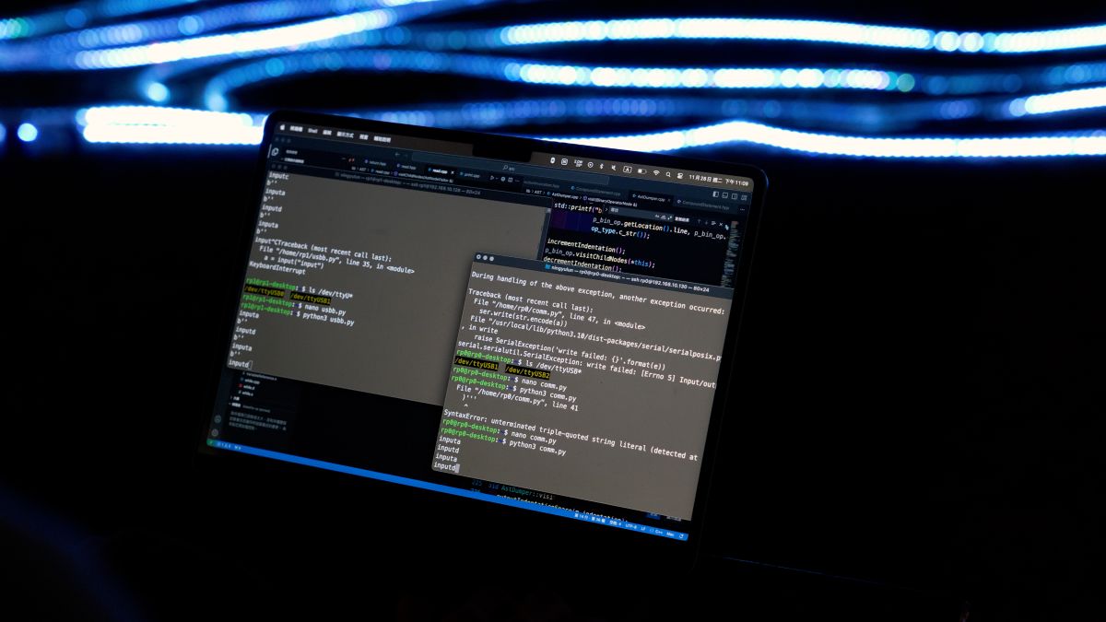
Task: Click the Apple menu logo
Action: (283, 126)
